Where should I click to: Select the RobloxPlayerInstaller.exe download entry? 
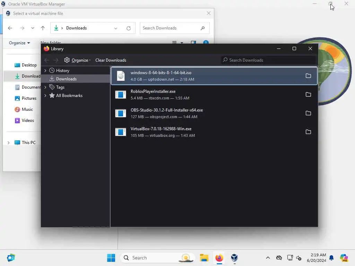coord(214,95)
